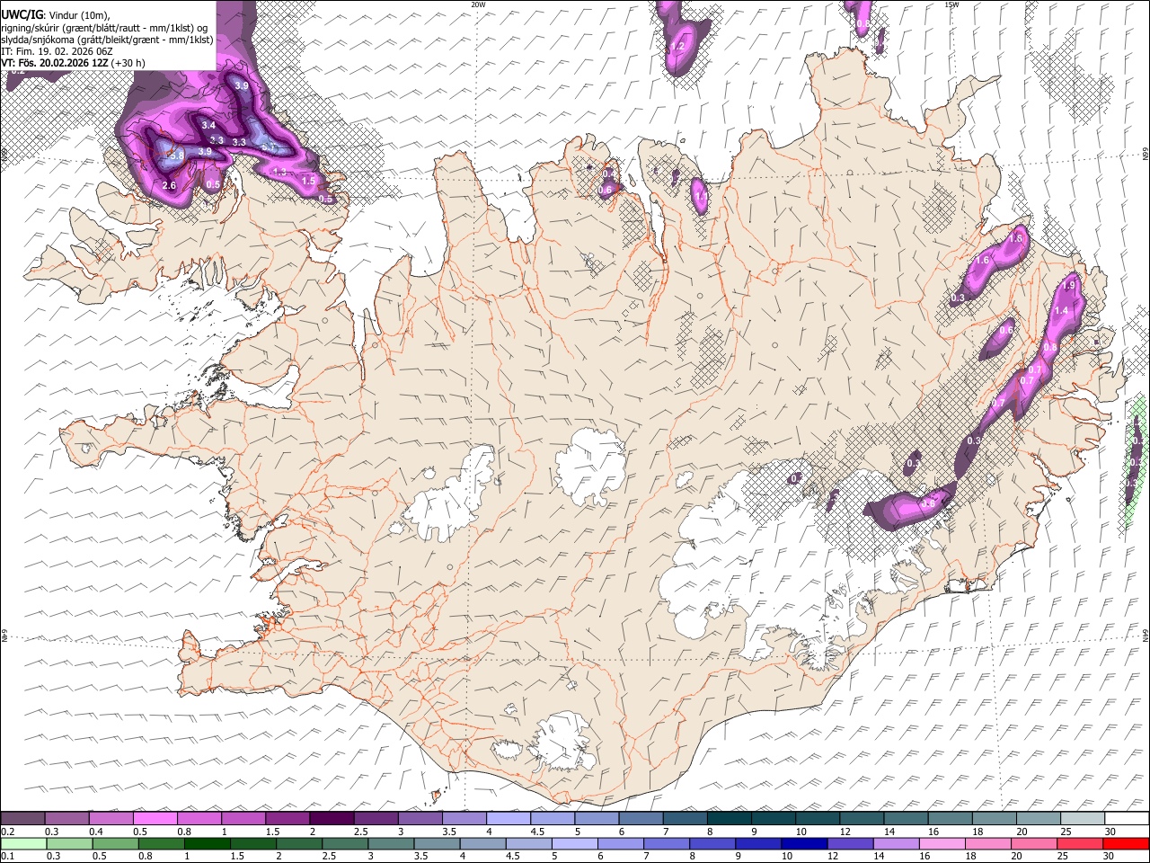Pick the bottom-row pink swatch starting at 20
This screenshot has height=863, width=1150.
coord(1032,843)
